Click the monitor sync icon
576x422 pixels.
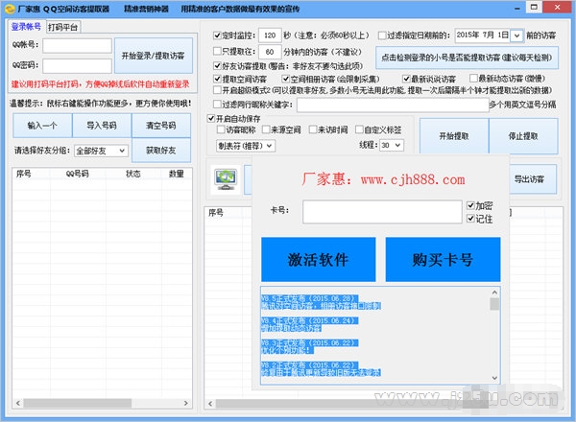point(226,179)
